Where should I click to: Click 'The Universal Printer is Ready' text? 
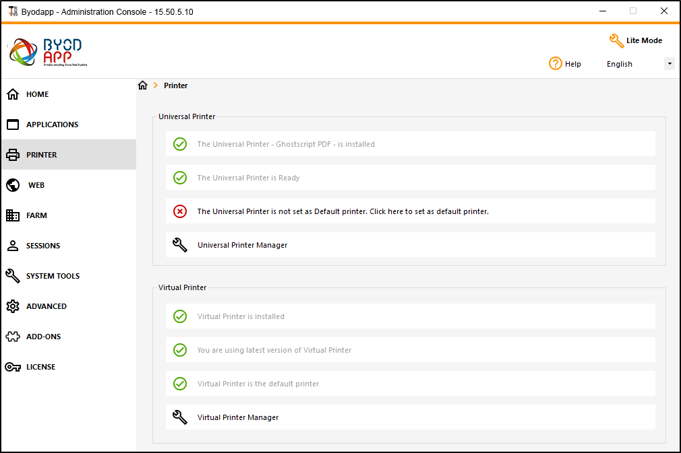(x=248, y=178)
